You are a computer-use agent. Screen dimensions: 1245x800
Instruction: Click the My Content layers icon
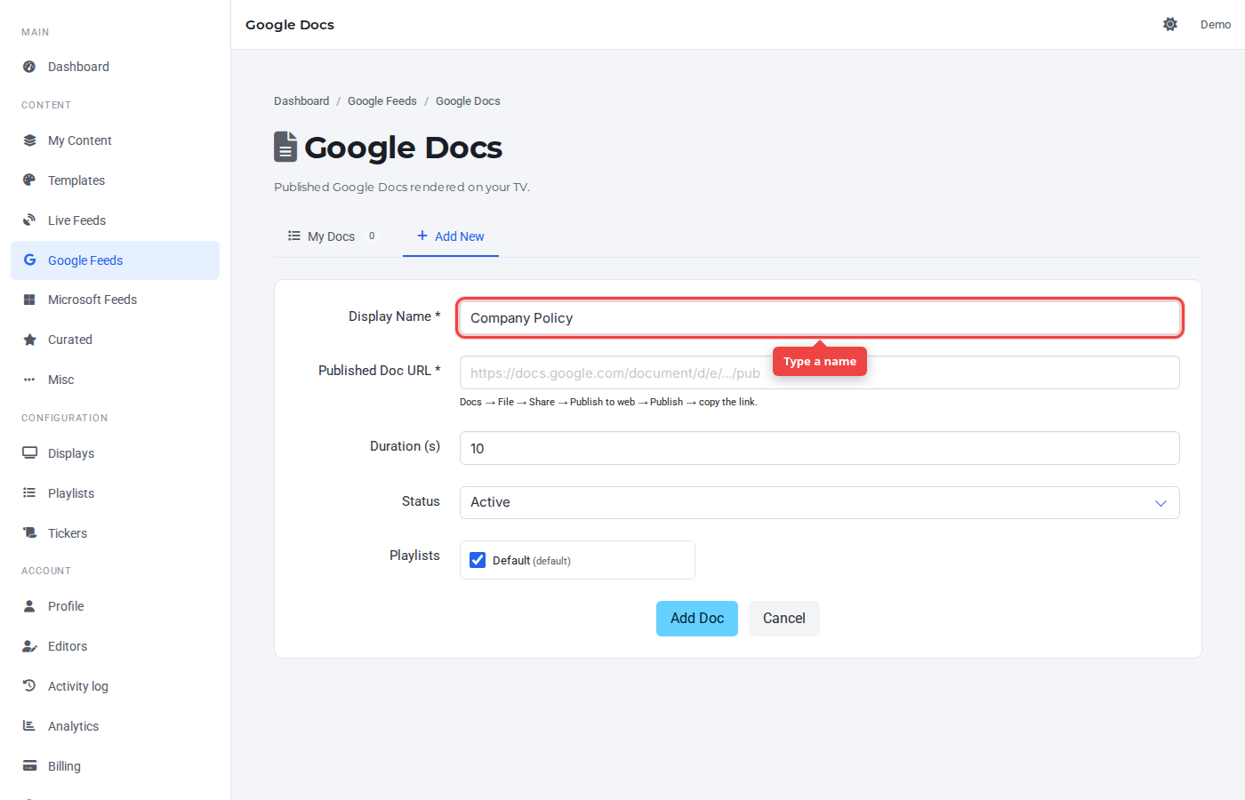pyautogui.click(x=29, y=140)
